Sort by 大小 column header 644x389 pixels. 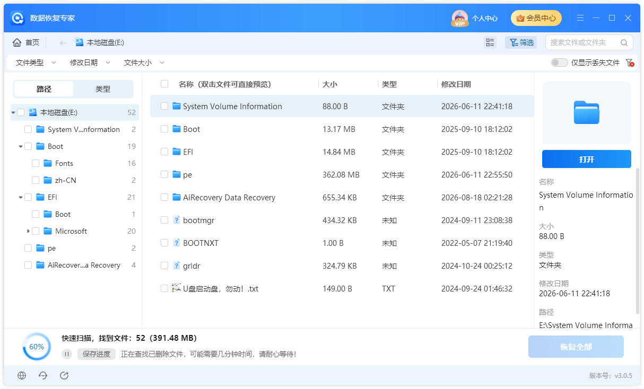coord(330,84)
